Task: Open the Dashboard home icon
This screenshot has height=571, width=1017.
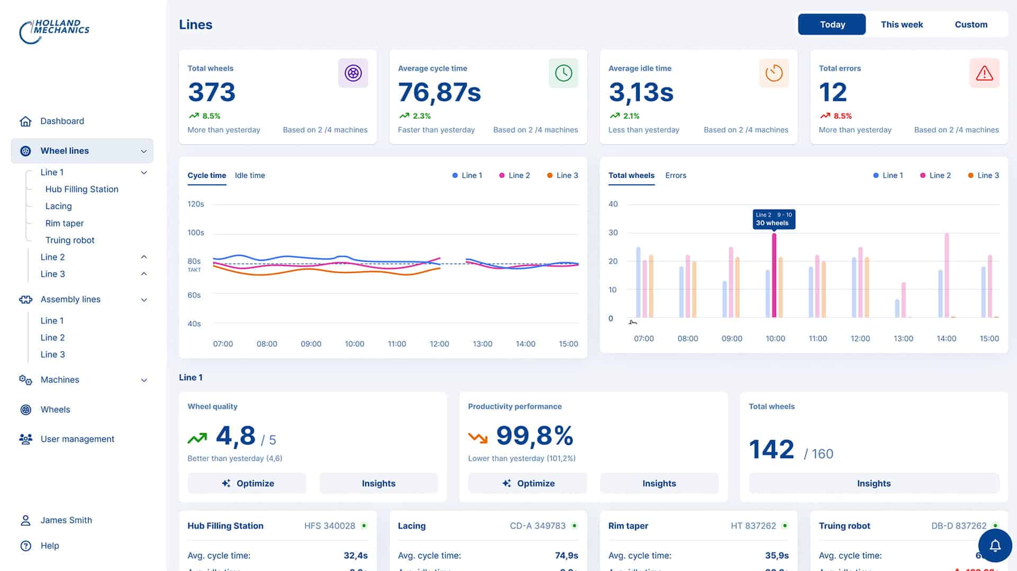Action: 25,121
